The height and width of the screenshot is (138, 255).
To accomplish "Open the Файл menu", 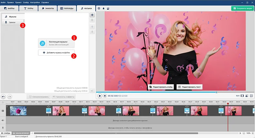I will (x=3, y=3).
